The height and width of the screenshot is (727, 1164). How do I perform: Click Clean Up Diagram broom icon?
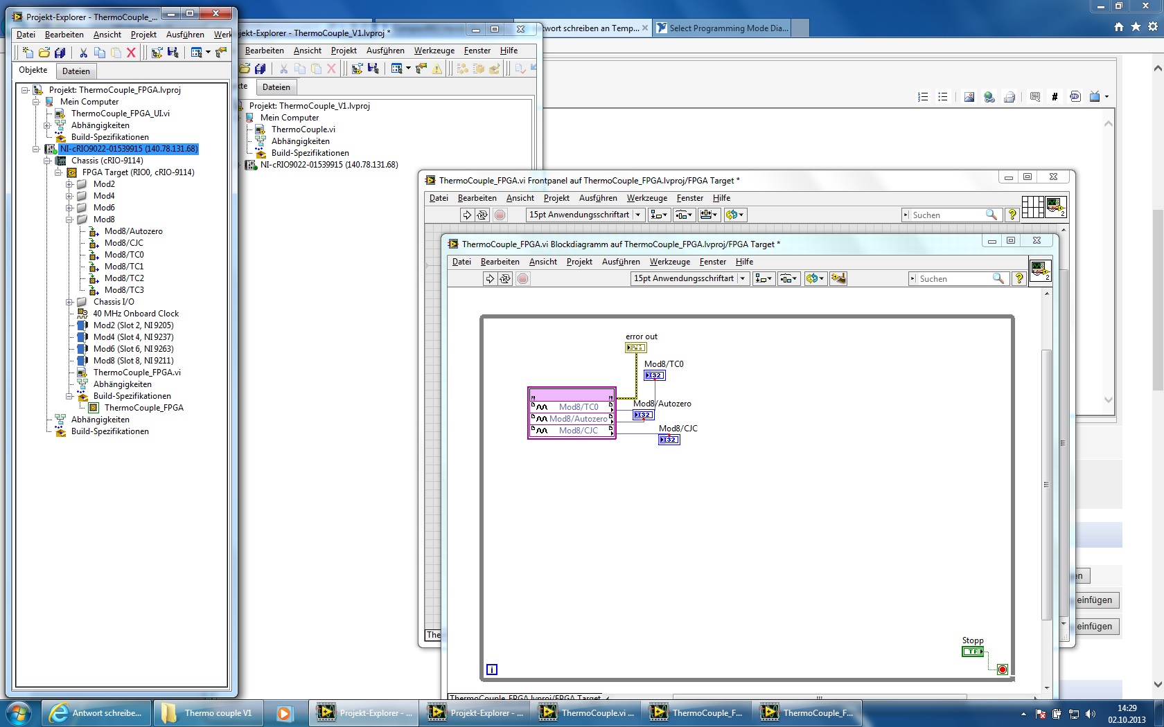[x=838, y=278]
